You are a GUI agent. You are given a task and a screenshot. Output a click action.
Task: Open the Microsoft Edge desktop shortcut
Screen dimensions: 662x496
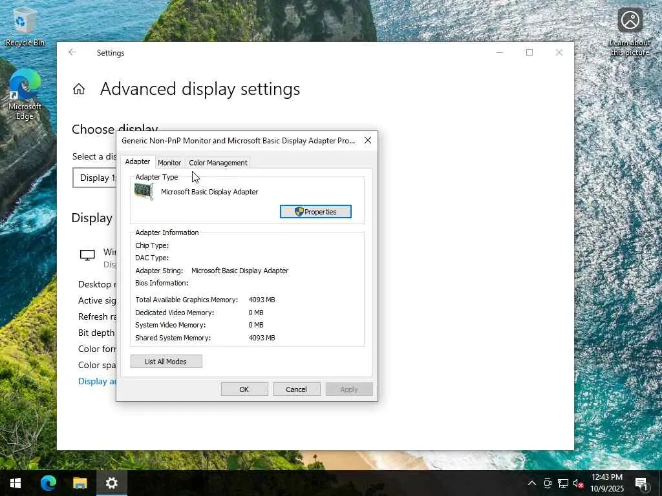click(25, 96)
